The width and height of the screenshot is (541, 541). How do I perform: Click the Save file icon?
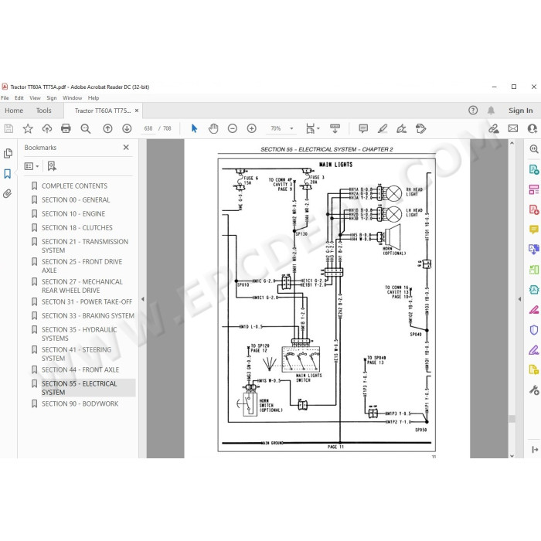tap(9, 129)
